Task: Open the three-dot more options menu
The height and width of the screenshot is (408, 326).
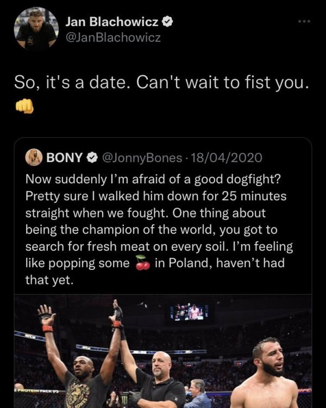Action: (x=304, y=21)
